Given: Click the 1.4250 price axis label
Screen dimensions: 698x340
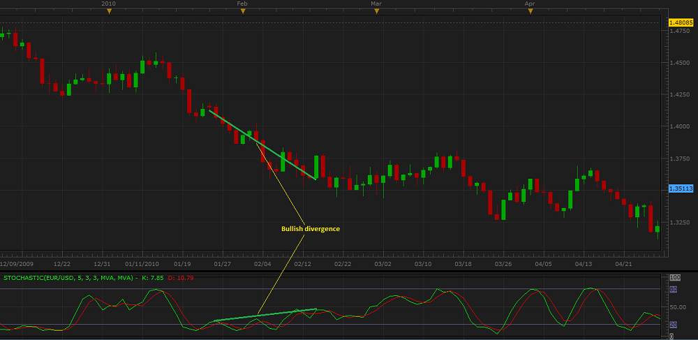Looking at the screenshot, I should [680, 95].
